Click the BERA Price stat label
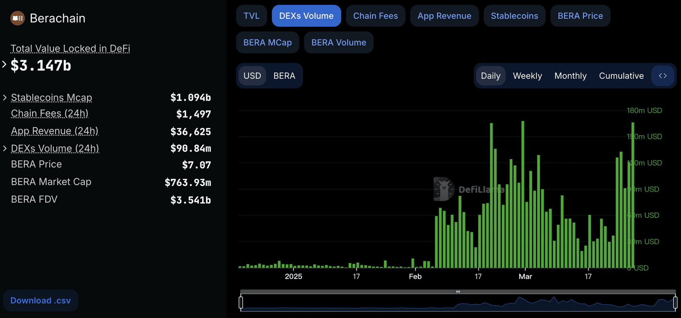Screen dimensions: 681x318 pos(36,164)
